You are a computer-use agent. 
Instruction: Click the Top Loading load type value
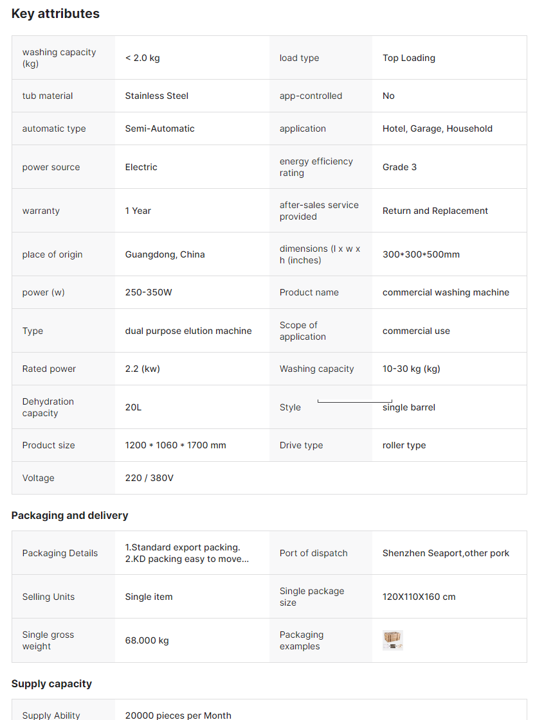pos(409,58)
